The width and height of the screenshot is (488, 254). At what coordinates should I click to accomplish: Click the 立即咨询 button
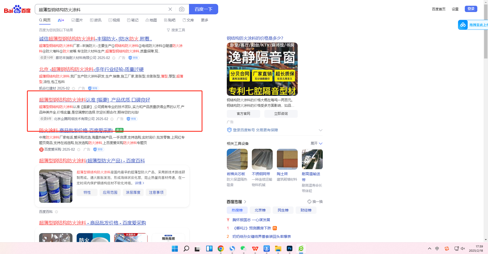pos(281,114)
